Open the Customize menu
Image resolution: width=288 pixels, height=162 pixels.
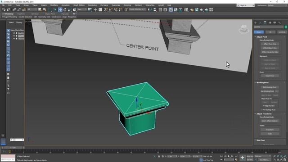[x=116, y=5]
